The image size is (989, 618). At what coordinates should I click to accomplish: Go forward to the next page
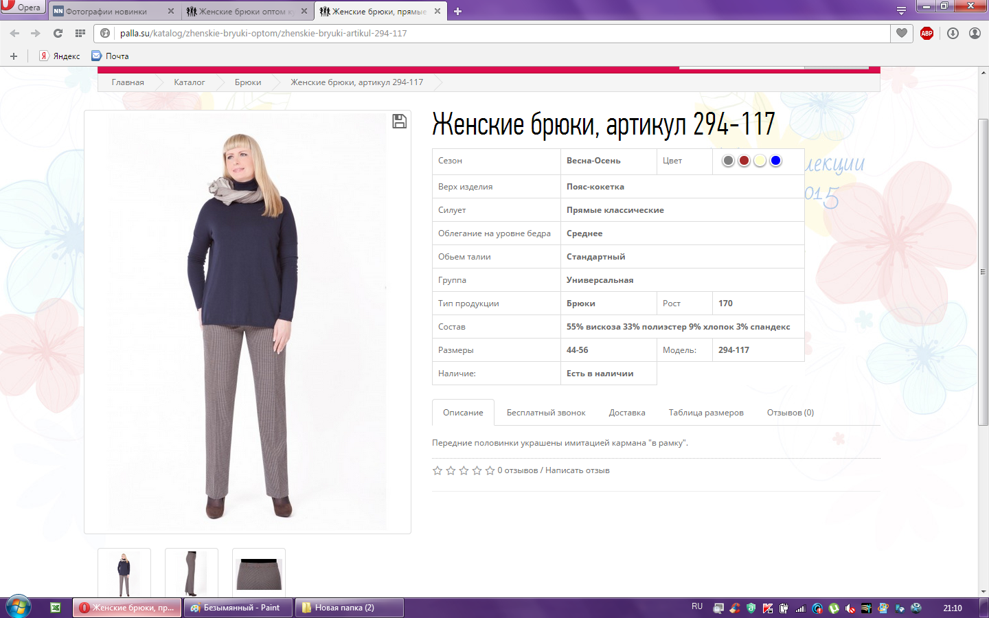point(36,33)
